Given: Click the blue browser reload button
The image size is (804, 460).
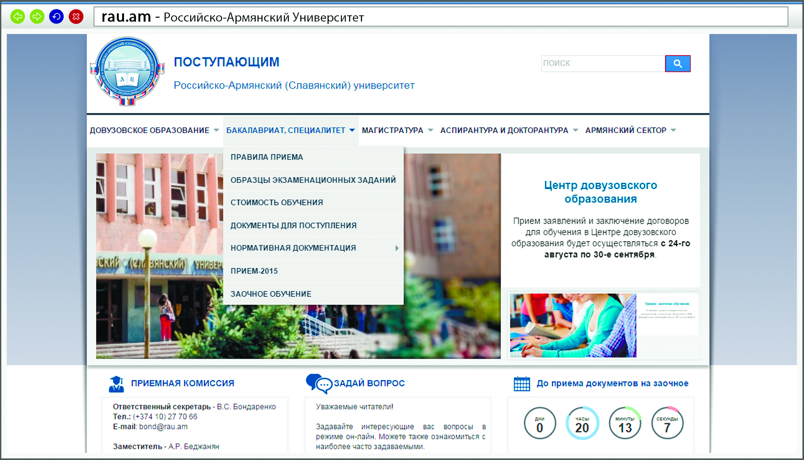Looking at the screenshot, I should [57, 17].
